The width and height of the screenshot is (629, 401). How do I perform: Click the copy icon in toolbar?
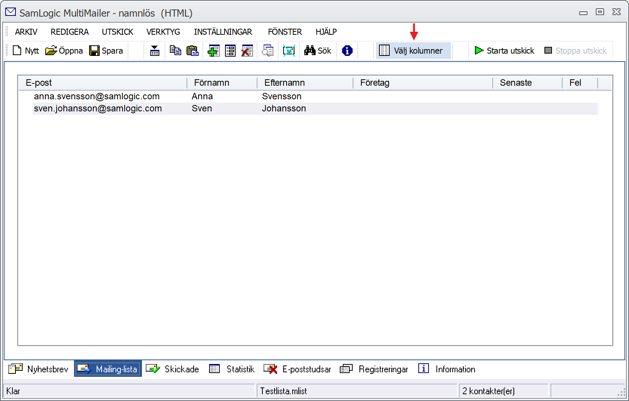click(x=175, y=51)
